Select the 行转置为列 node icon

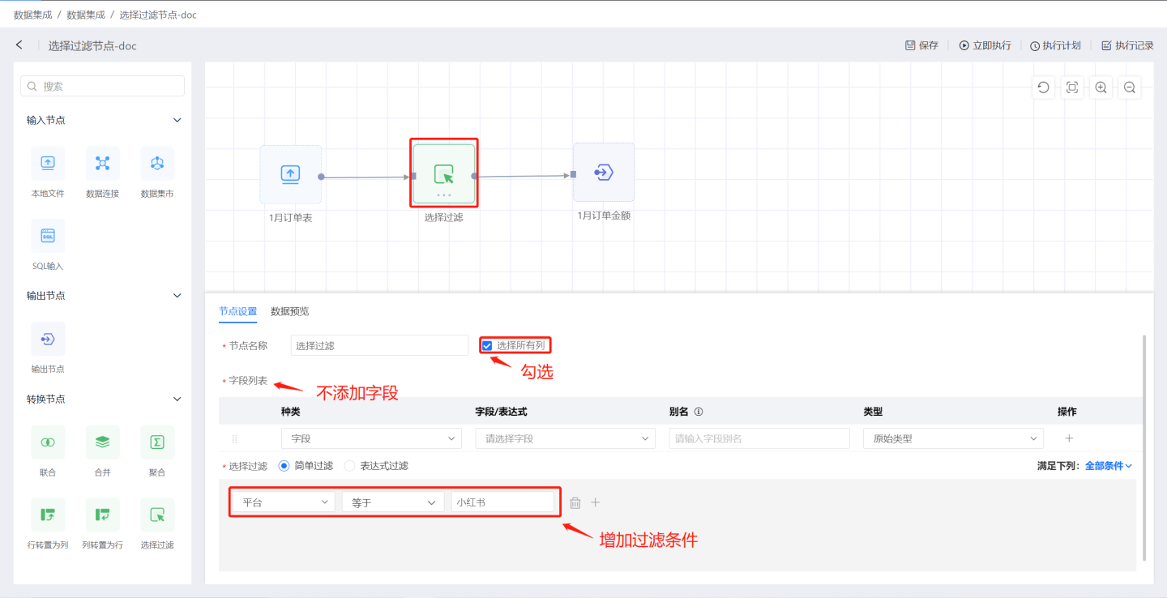tap(48, 515)
